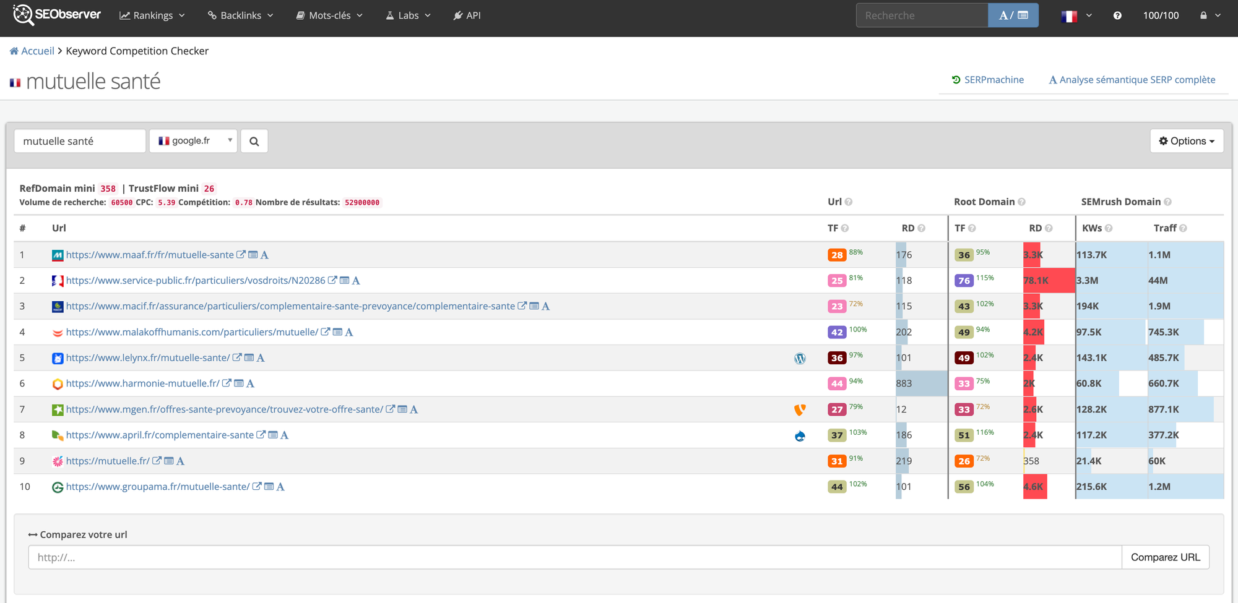Click the CPC value '5.39'

tap(167, 203)
